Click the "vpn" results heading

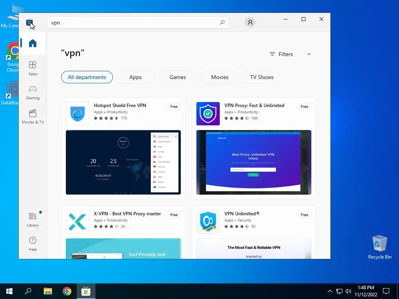point(72,53)
